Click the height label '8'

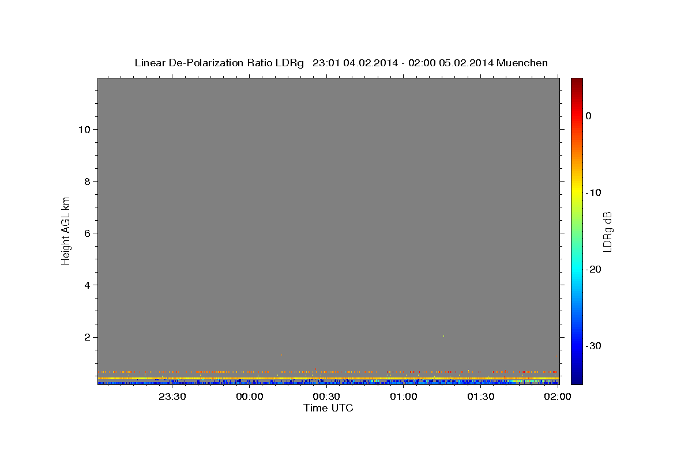[x=86, y=182]
